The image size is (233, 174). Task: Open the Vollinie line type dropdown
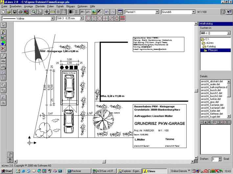tap(53, 18)
